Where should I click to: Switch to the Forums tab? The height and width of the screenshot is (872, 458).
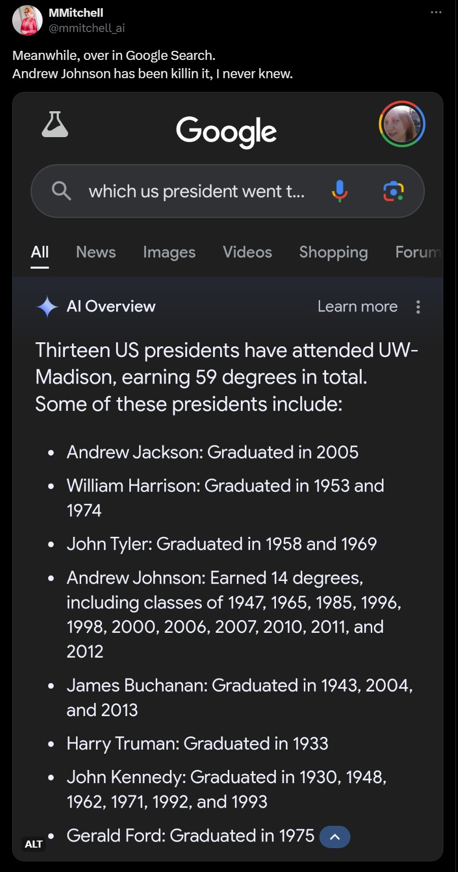point(418,252)
